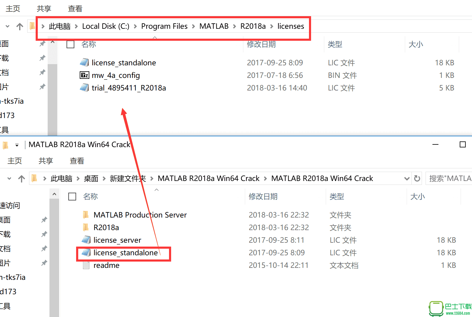Screen dimensions: 472x317
Task: Click pin icon beside 文档 in upper sidebar
Action: click(x=42, y=72)
